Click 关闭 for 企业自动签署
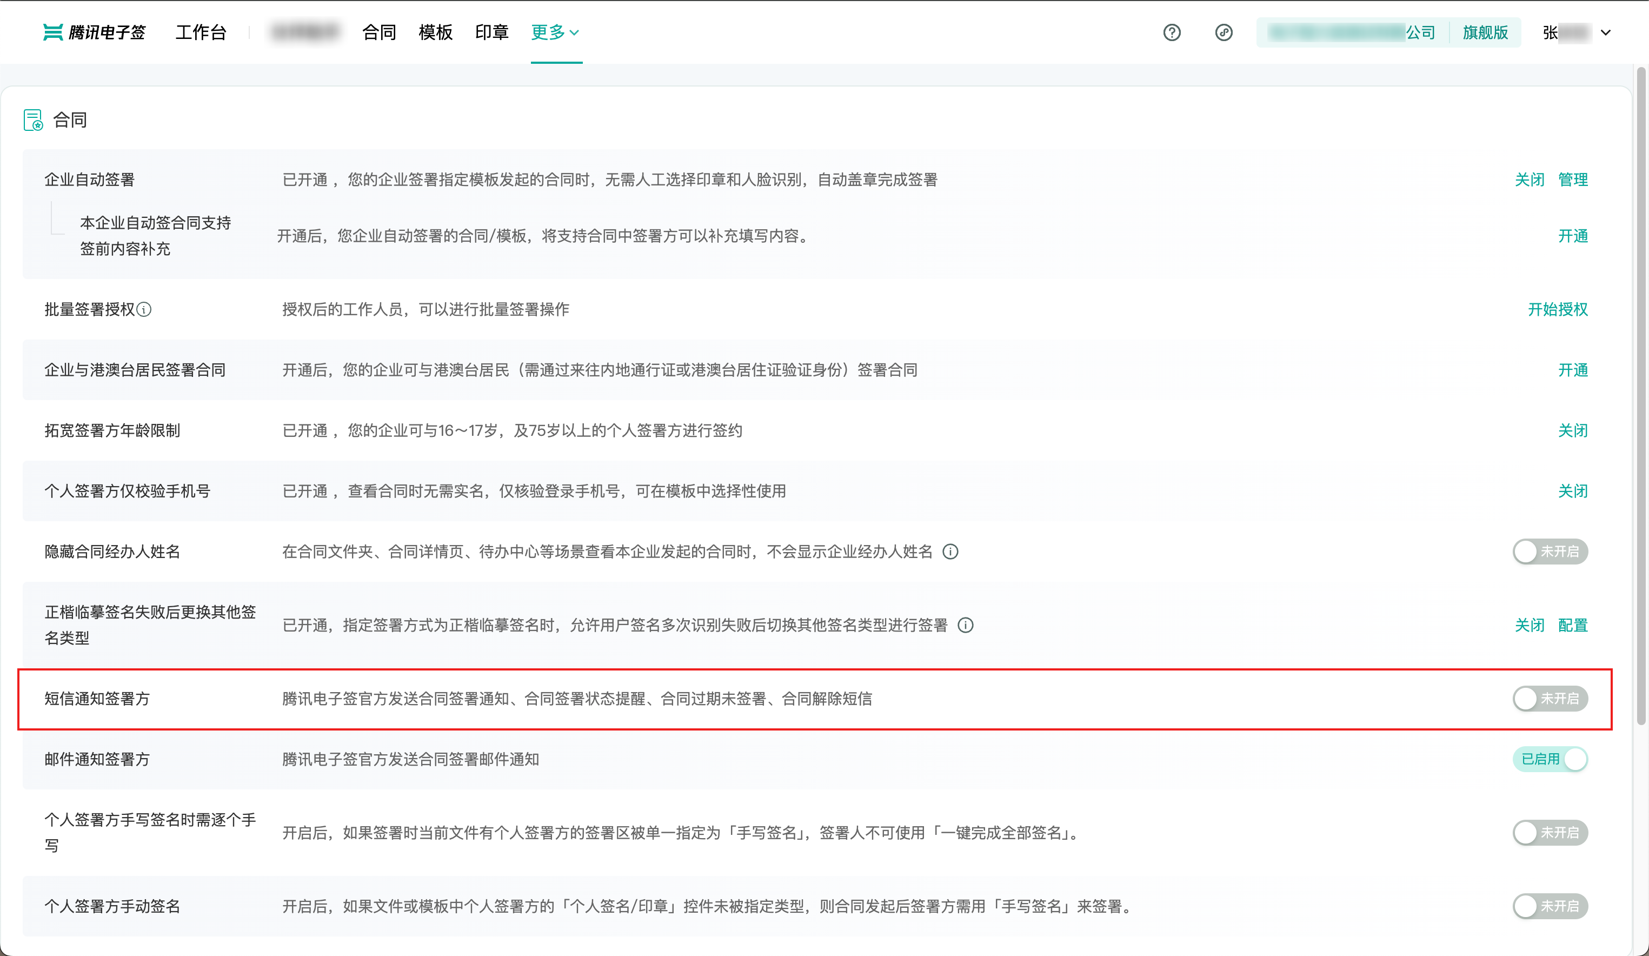The image size is (1649, 956). point(1530,180)
